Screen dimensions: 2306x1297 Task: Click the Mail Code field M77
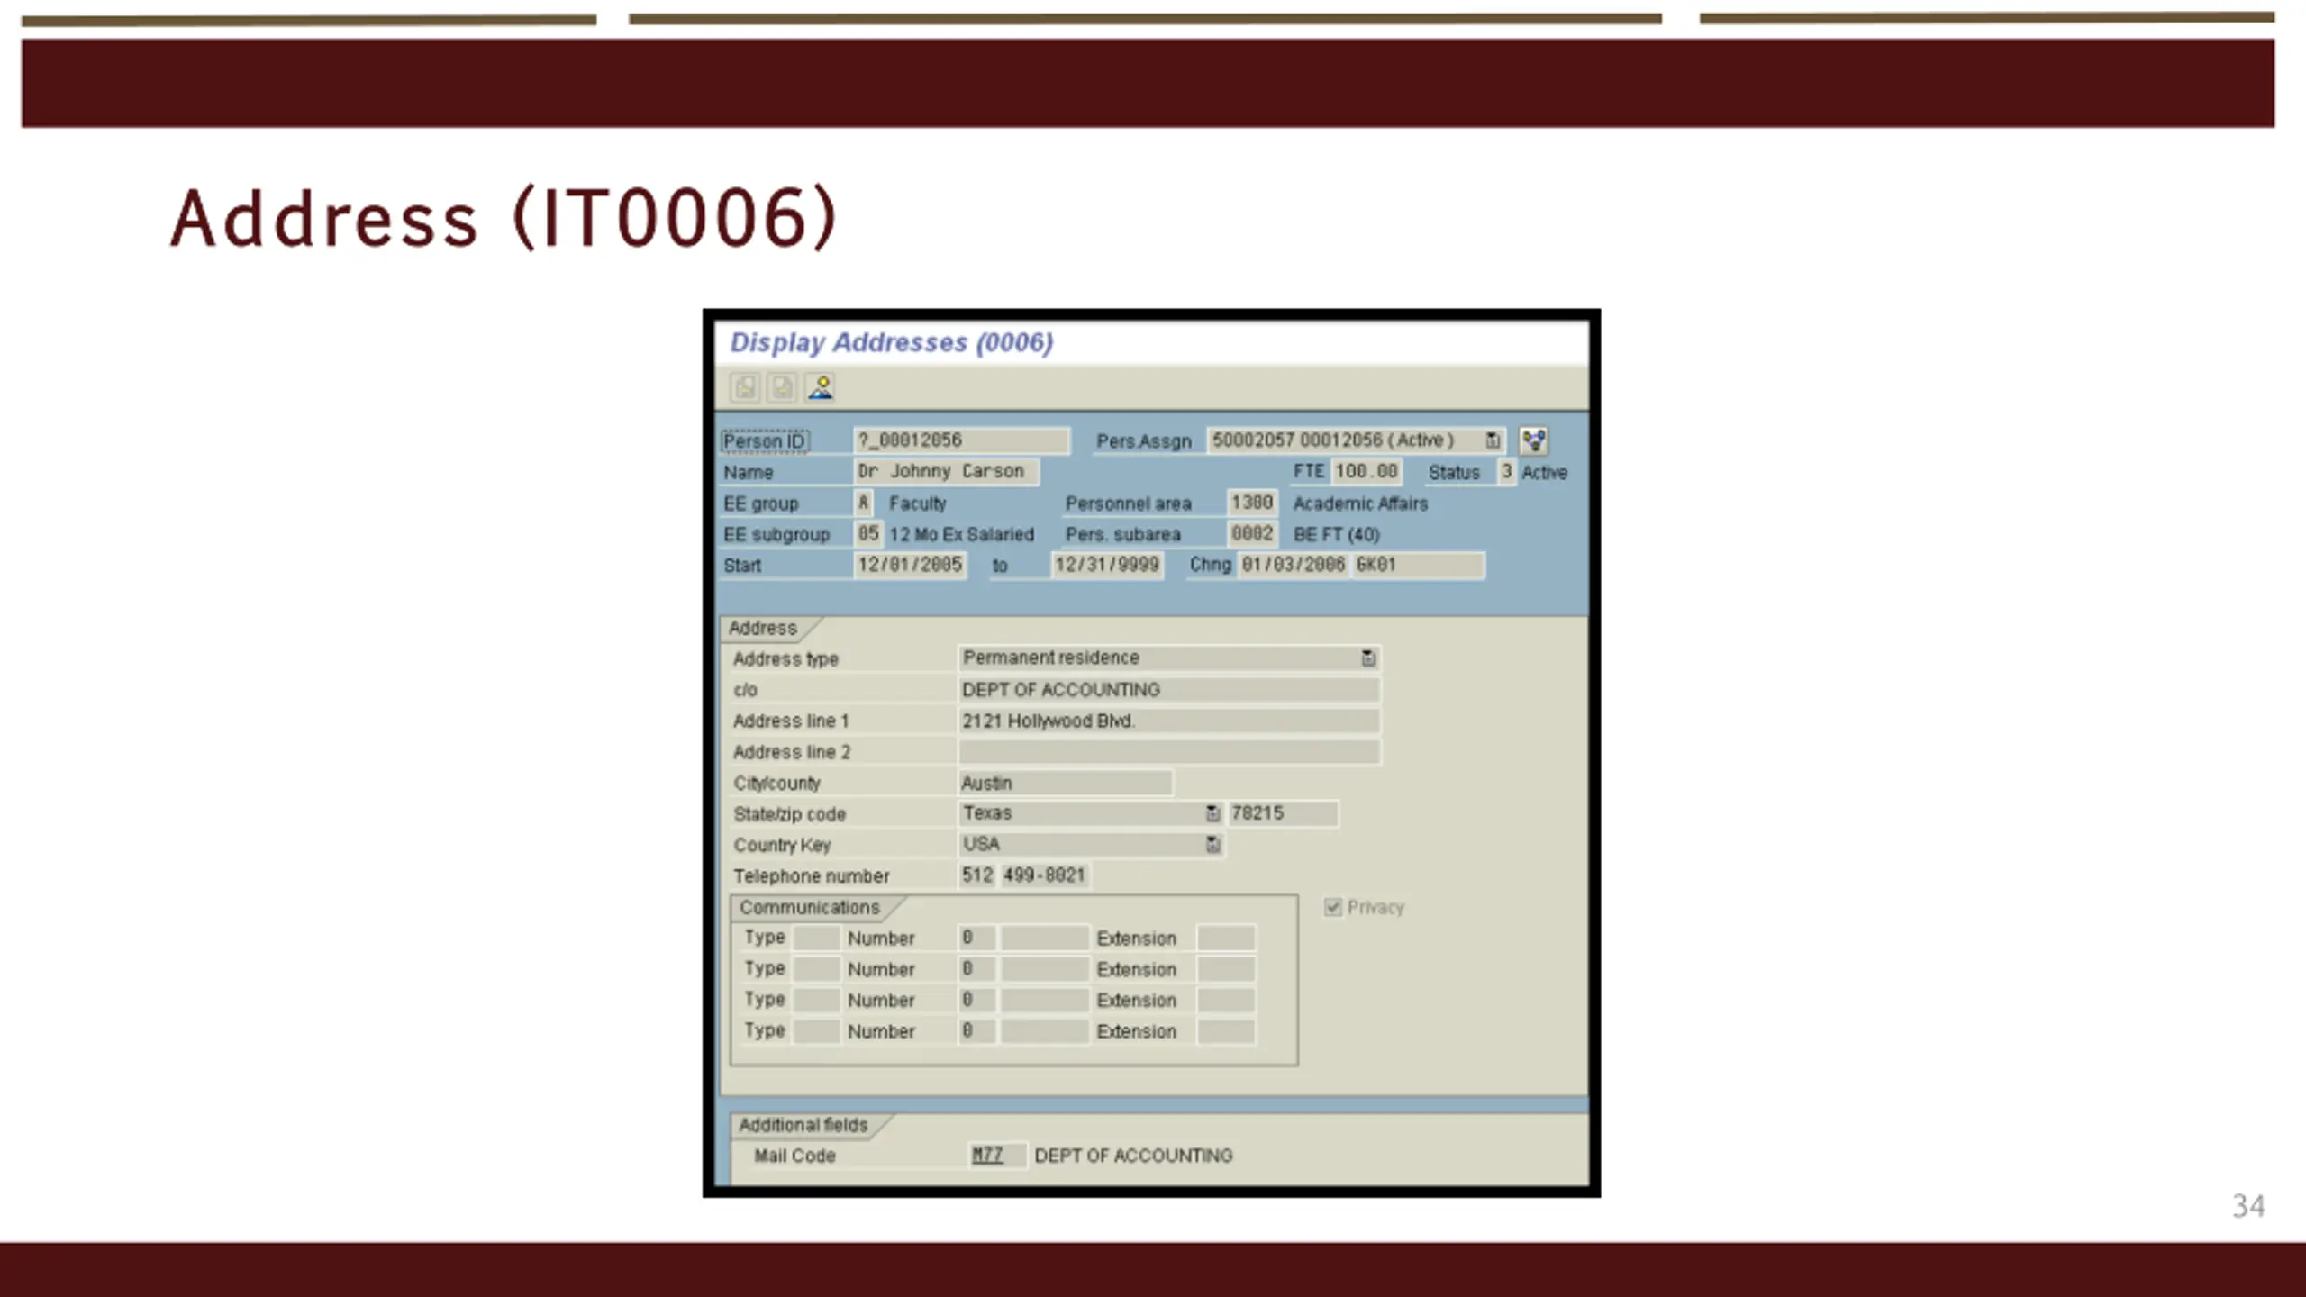pyautogui.click(x=997, y=1156)
